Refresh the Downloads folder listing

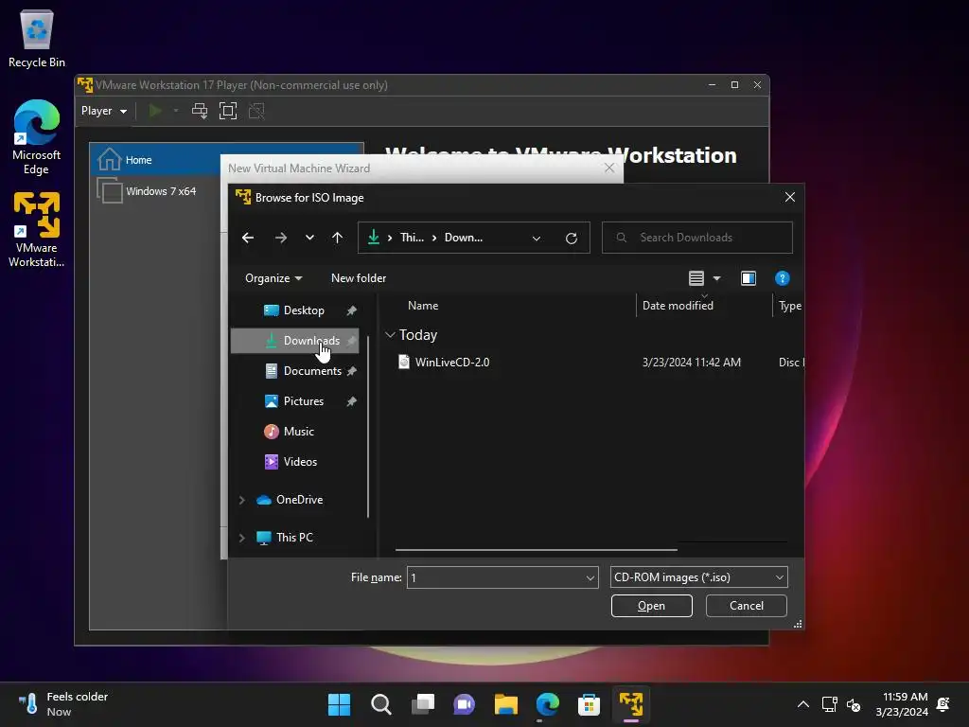pyautogui.click(x=572, y=238)
